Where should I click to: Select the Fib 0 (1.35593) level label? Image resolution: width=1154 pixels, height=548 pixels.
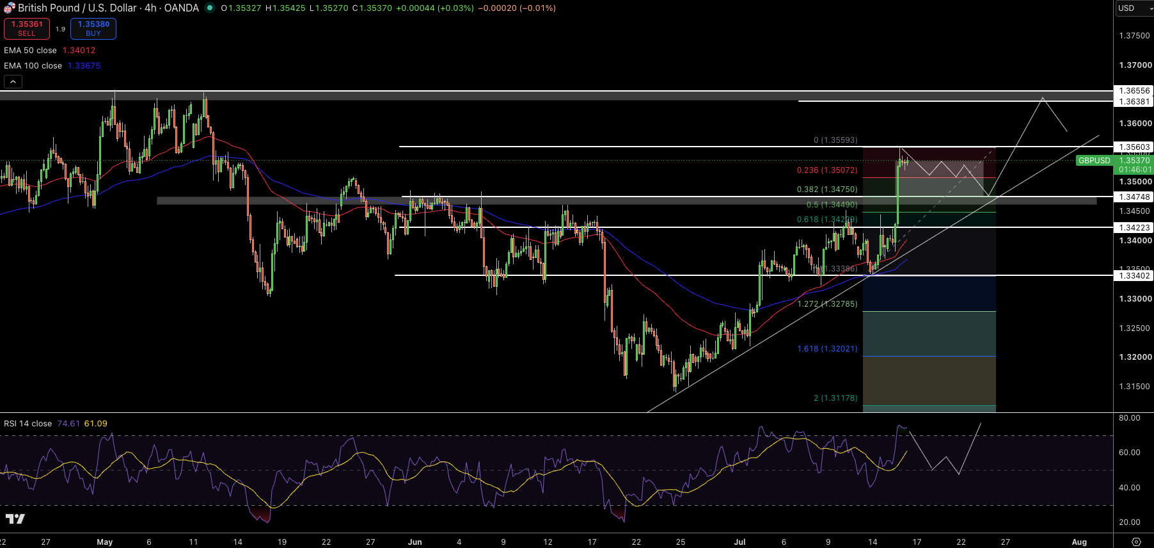click(x=835, y=140)
